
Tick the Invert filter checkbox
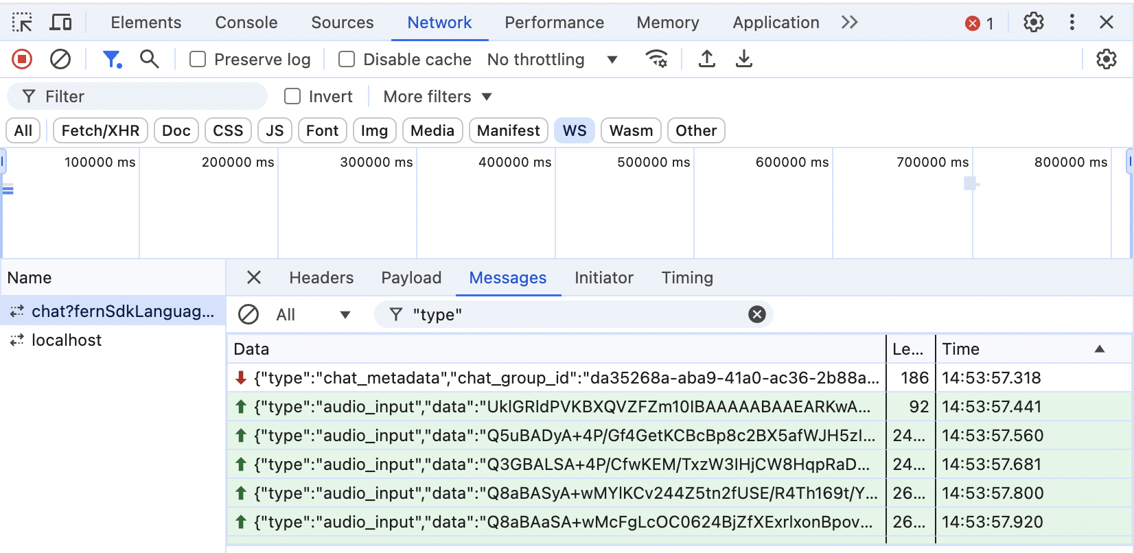tap(292, 97)
